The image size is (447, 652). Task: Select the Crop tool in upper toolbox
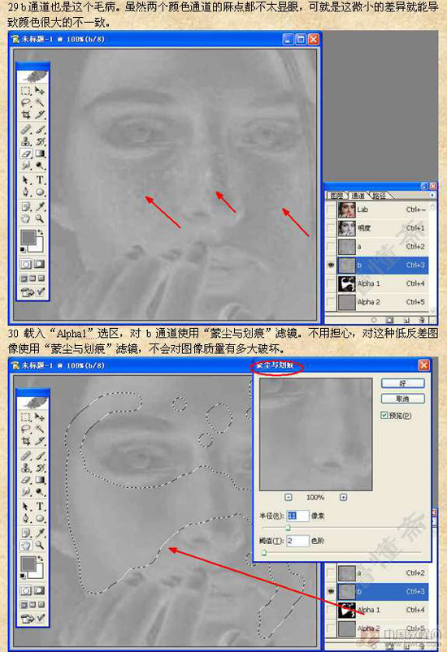point(26,114)
